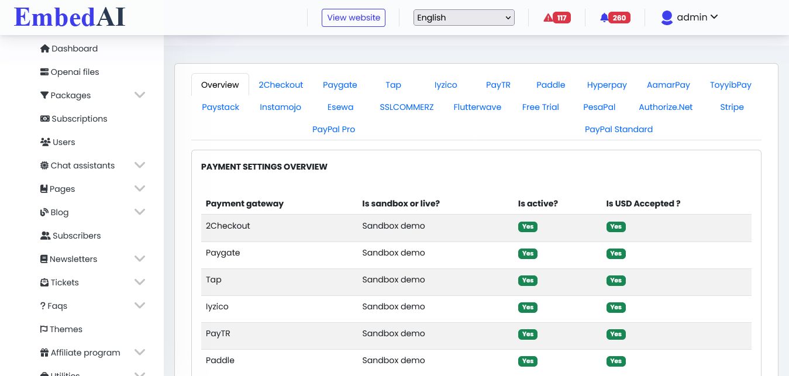Open the red warning alerts icon
This screenshot has width=789, height=376.
click(548, 18)
